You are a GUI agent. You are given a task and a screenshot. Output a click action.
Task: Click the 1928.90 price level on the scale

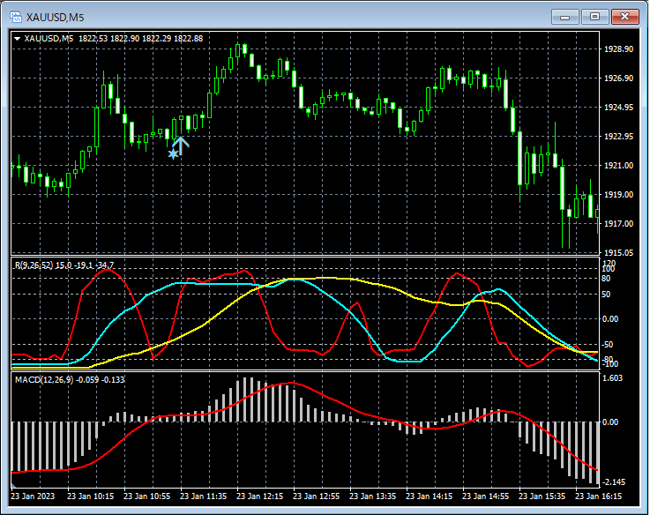(616, 49)
